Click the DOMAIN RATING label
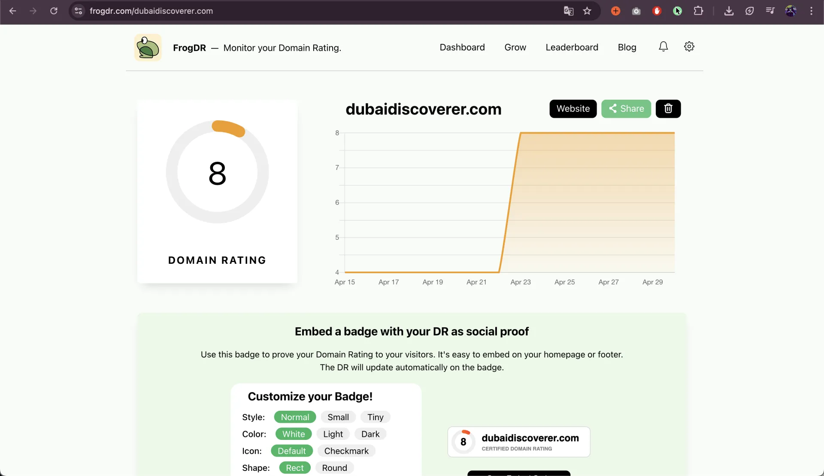This screenshot has height=476, width=824. (x=217, y=260)
